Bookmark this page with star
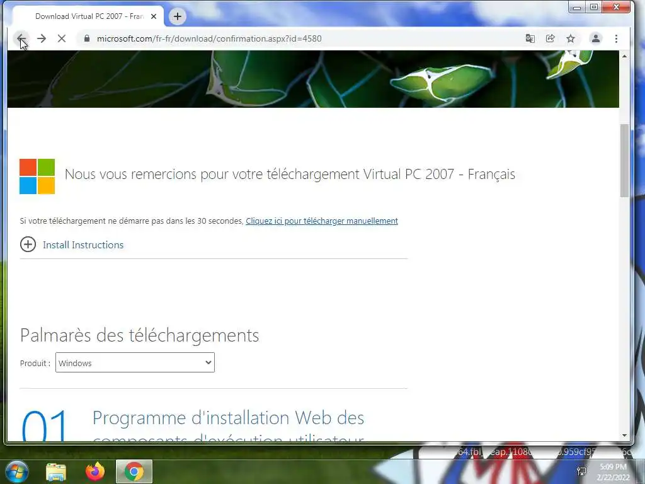This screenshot has width=645, height=484. (x=571, y=38)
